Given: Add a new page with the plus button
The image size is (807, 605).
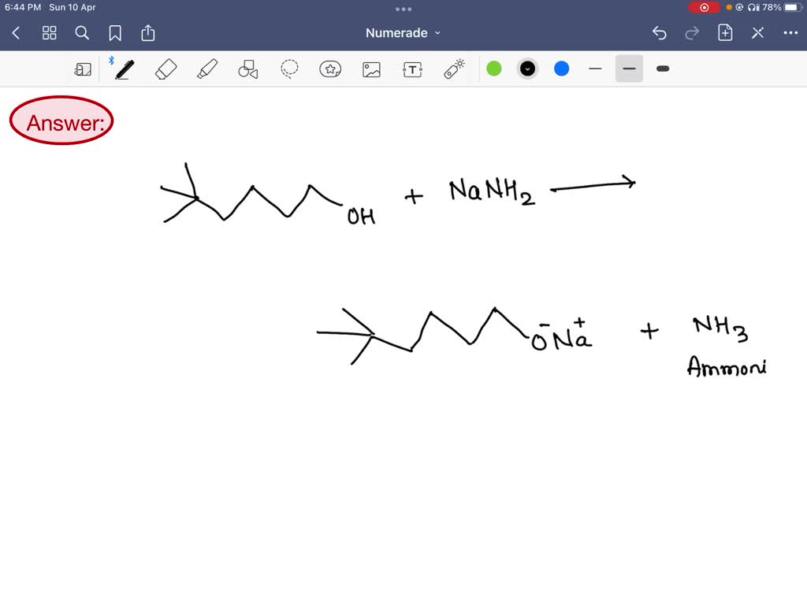Looking at the screenshot, I should click(x=725, y=32).
